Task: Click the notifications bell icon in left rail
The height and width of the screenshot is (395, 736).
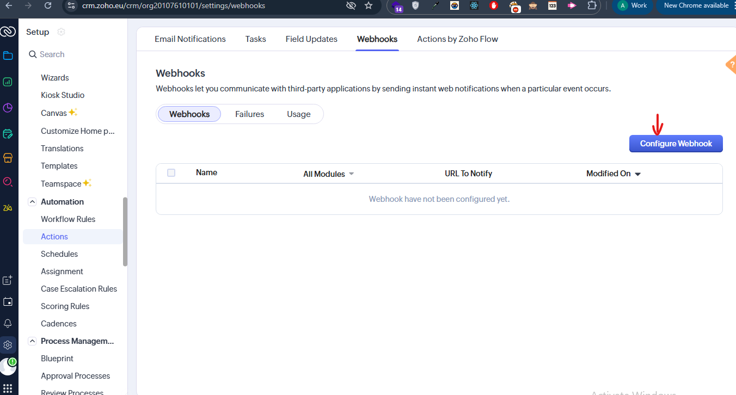Action: pos(8,323)
